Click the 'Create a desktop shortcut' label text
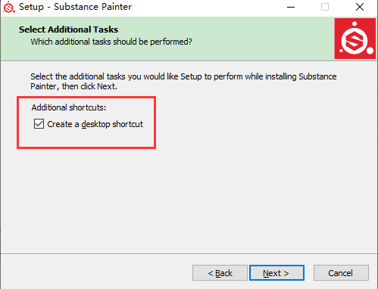378x289 pixels. 95,124
